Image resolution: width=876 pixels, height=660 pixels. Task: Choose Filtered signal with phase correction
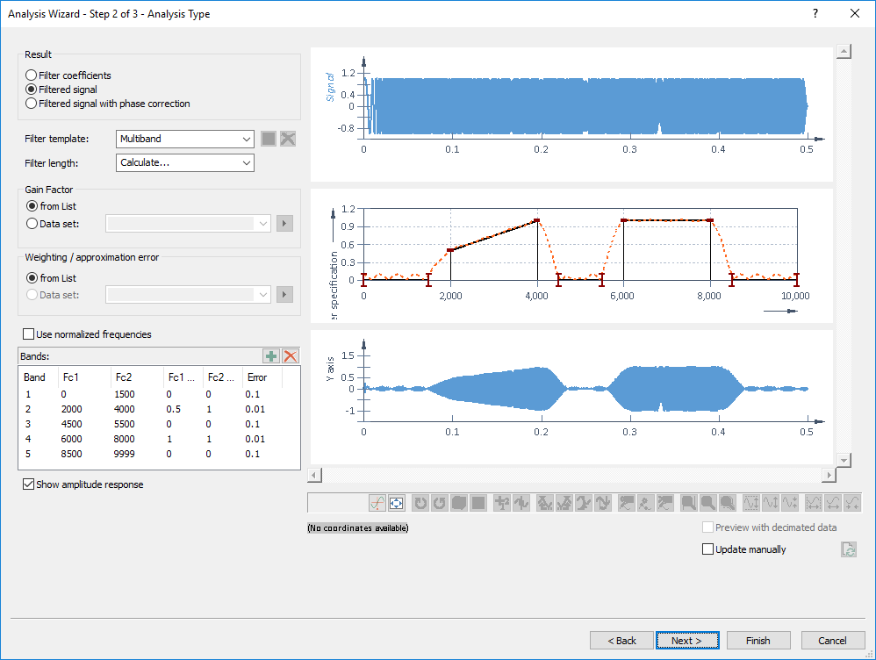[x=108, y=104]
